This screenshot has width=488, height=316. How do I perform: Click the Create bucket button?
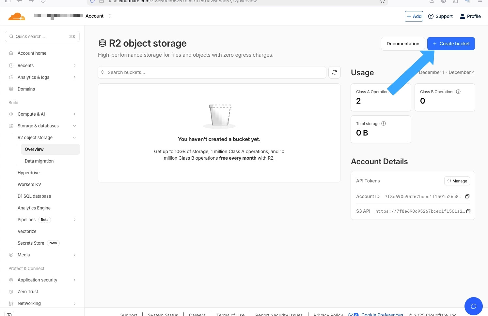point(451,43)
